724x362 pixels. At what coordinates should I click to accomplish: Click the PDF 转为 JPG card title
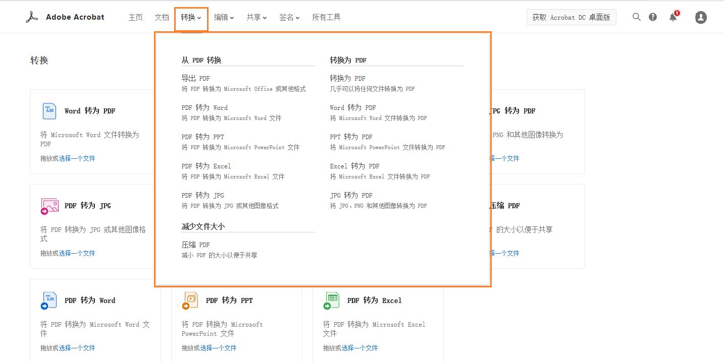pos(88,206)
